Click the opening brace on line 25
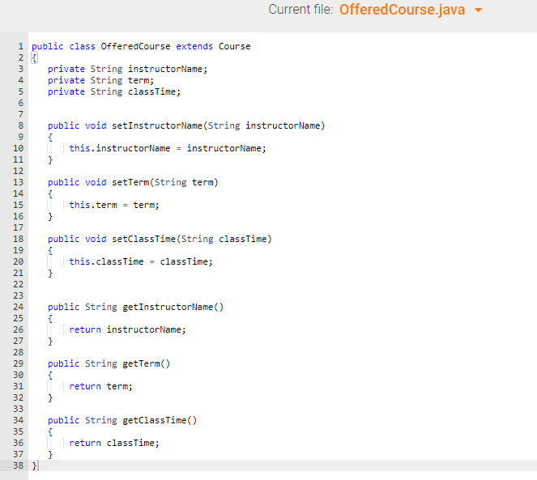The image size is (537, 480). click(x=50, y=318)
